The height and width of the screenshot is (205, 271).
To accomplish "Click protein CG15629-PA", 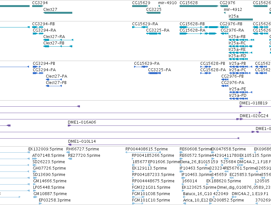I will pyautogui.click(x=141, y=67).
